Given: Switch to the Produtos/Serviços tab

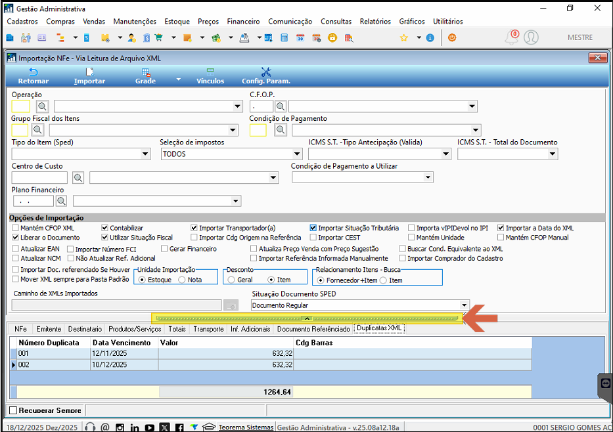Looking at the screenshot, I should [136, 329].
